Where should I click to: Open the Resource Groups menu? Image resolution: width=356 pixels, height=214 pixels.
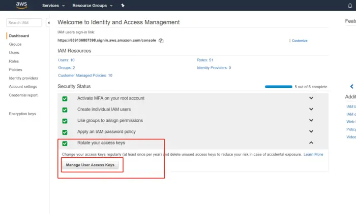[92, 6]
